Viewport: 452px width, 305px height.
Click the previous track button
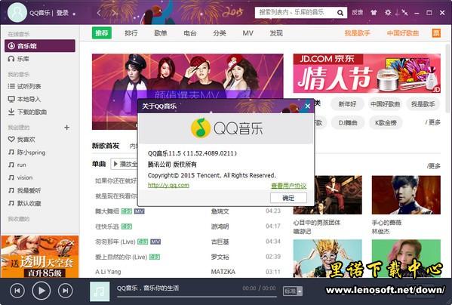[x=17, y=291]
